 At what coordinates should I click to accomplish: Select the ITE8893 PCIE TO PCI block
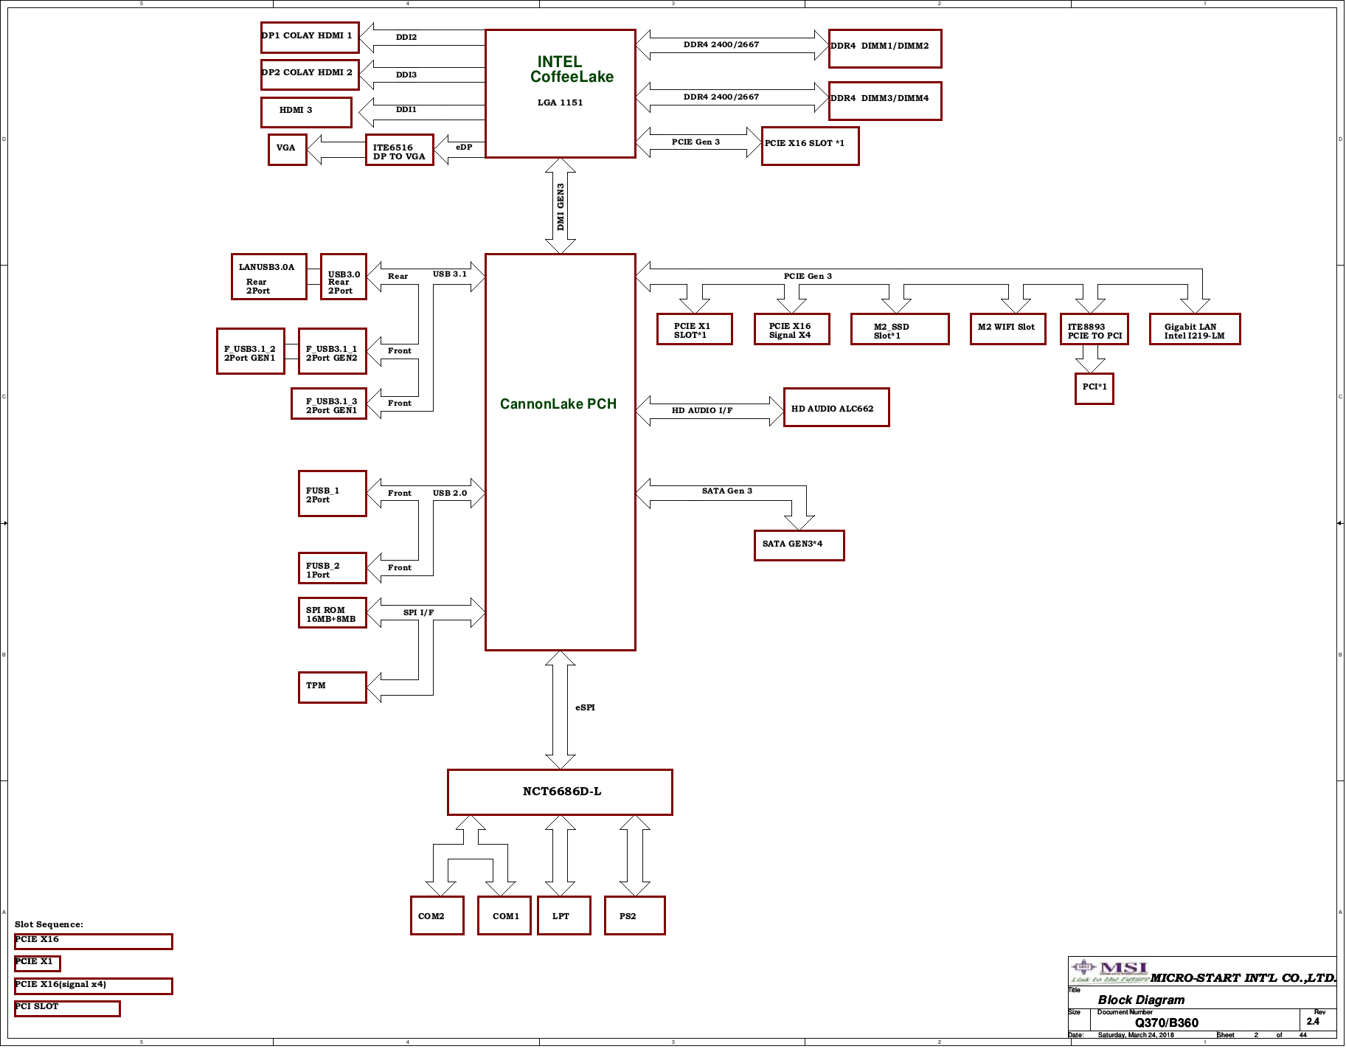click(1095, 329)
